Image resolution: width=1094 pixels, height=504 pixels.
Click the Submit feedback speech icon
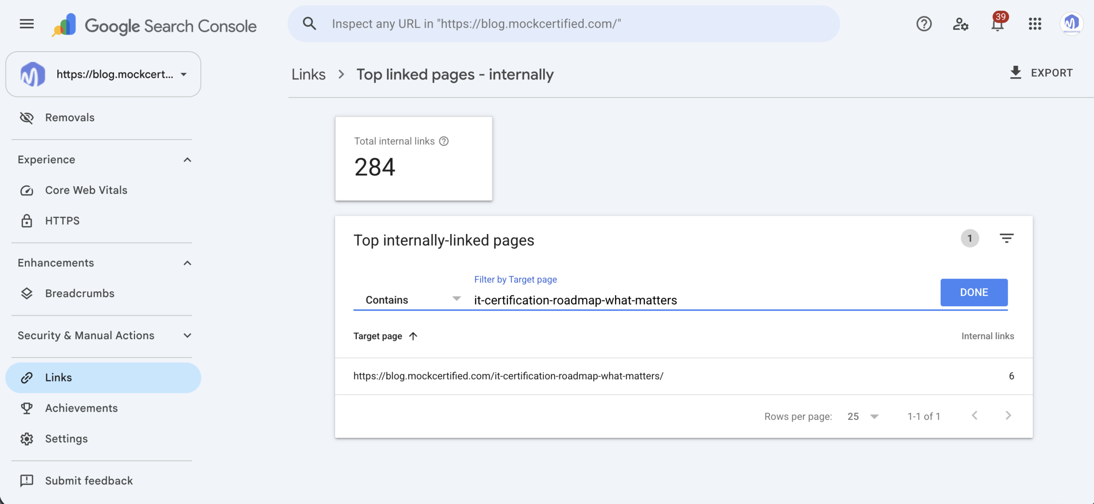point(27,481)
